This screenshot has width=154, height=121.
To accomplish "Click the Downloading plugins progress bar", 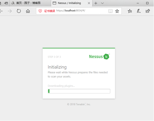I will [79, 91].
